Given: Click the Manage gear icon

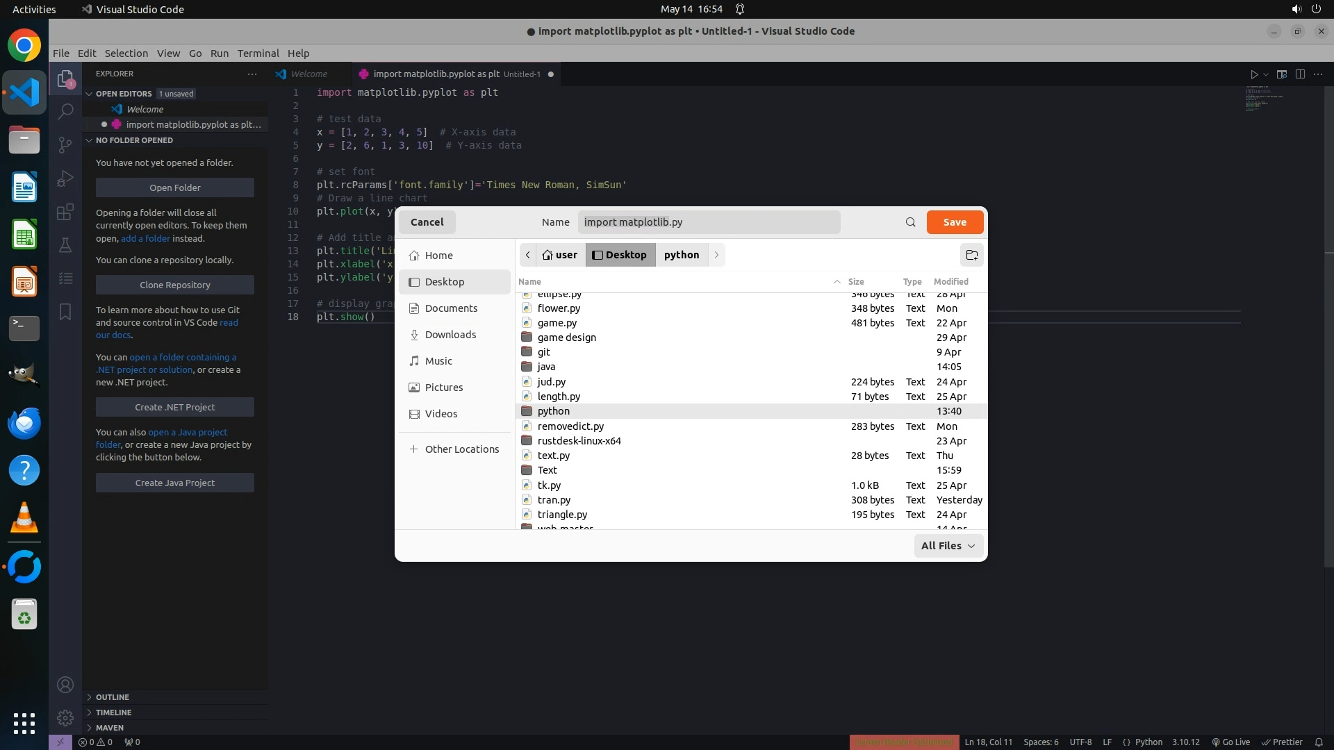Looking at the screenshot, I should (x=65, y=718).
